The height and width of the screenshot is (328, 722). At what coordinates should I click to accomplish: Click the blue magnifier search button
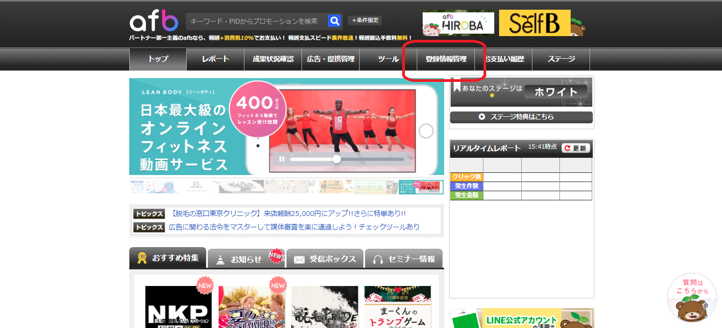(x=335, y=21)
